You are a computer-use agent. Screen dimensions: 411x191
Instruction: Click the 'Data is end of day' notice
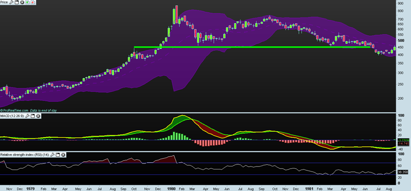tap(43, 111)
